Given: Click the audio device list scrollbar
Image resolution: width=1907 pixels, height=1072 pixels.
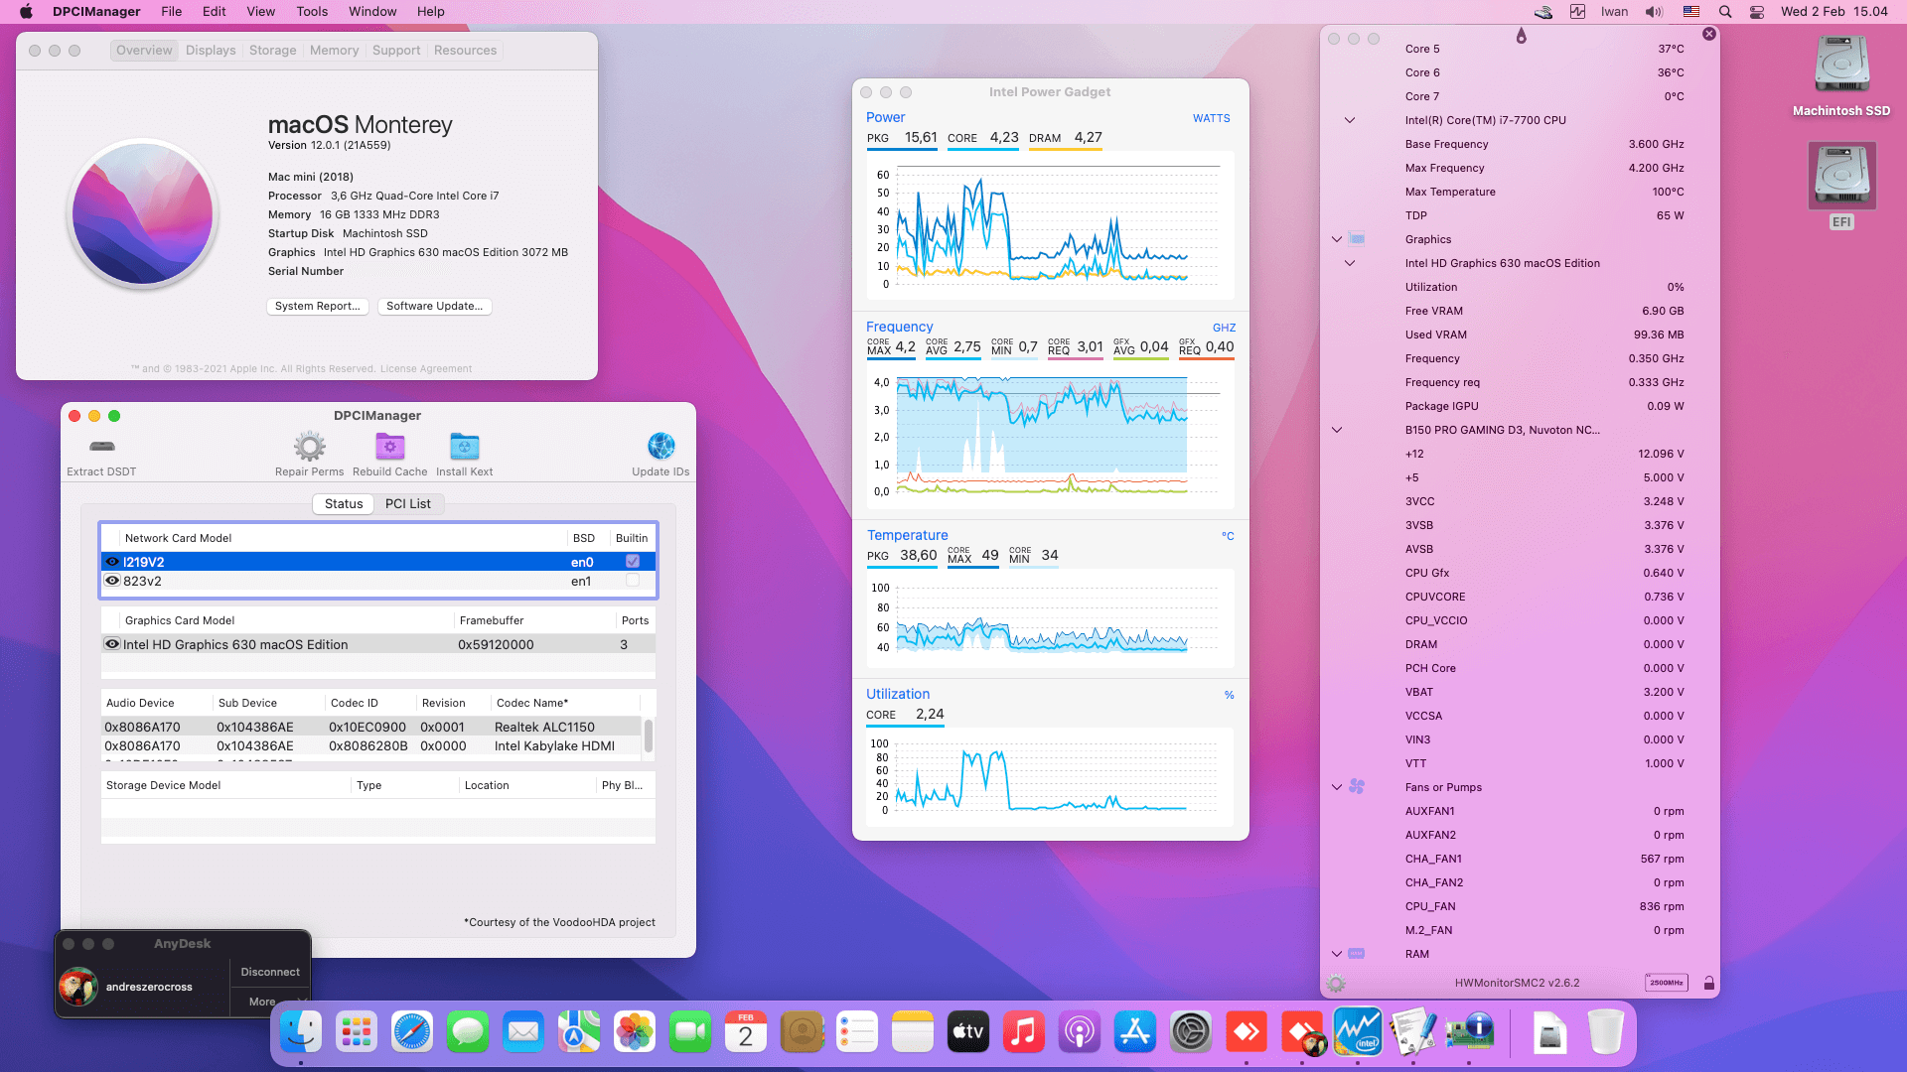Looking at the screenshot, I should coord(649,737).
